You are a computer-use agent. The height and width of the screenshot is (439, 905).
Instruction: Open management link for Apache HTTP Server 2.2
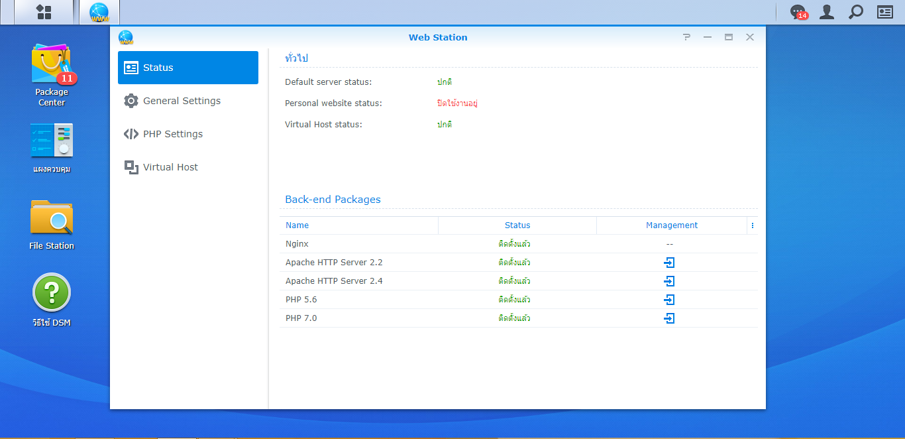(669, 263)
